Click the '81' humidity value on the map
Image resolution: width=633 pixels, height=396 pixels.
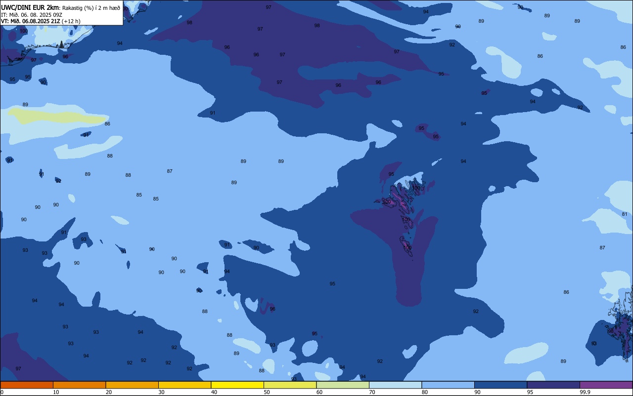[x=624, y=214]
